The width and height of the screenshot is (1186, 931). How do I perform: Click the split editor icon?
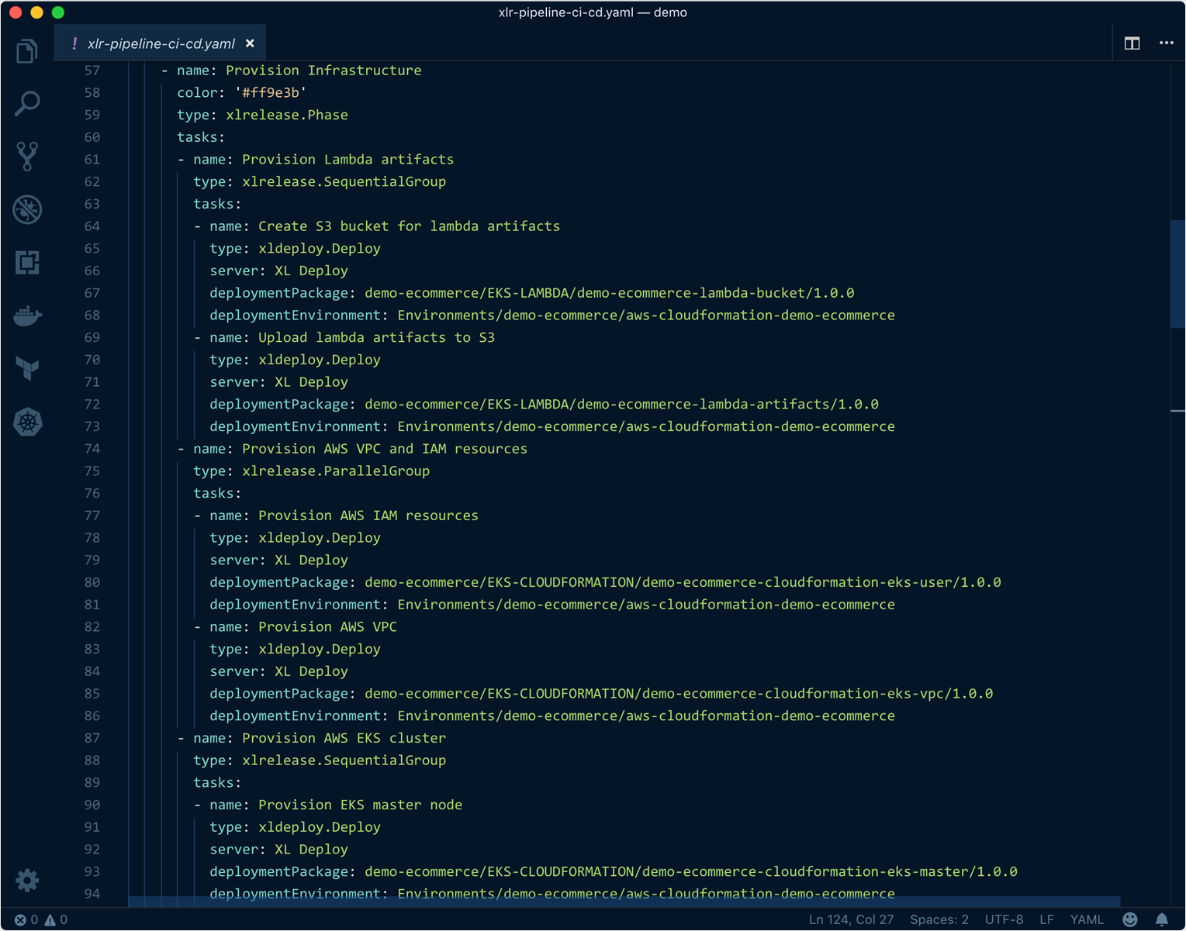pos(1132,43)
